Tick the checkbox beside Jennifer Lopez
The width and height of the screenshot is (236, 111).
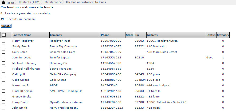tap(4, 58)
